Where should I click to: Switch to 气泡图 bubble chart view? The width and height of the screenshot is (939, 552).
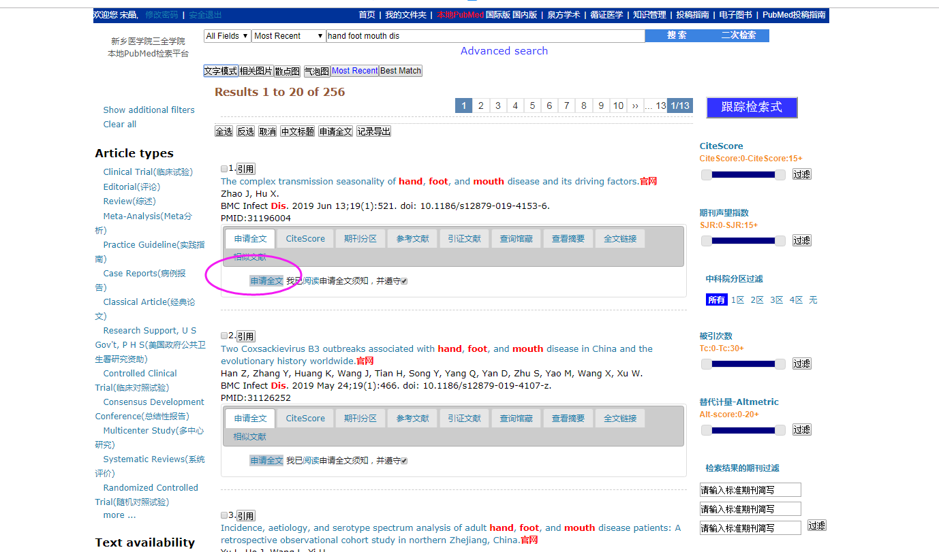(316, 71)
